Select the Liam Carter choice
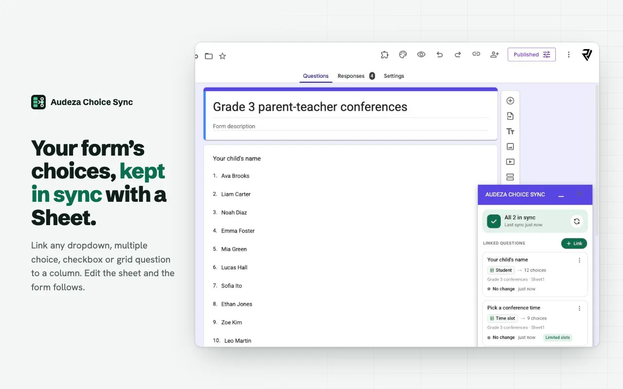The height and width of the screenshot is (389, 623). pyautogui.click(x=236, y=194)
